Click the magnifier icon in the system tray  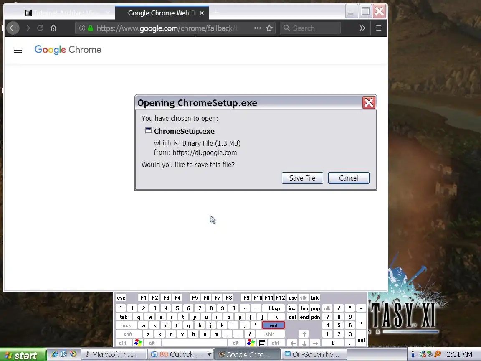point(438,354)
